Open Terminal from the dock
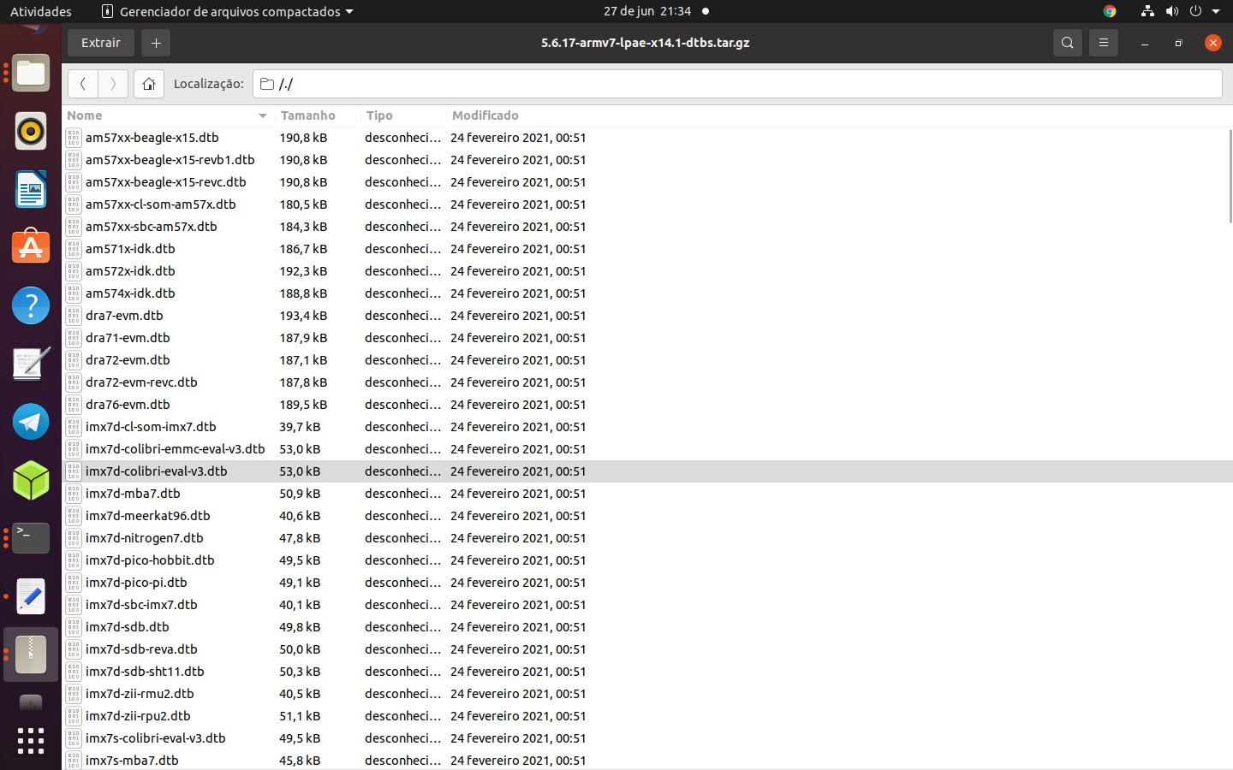The image size is (1233, 770). pos(31,538)
